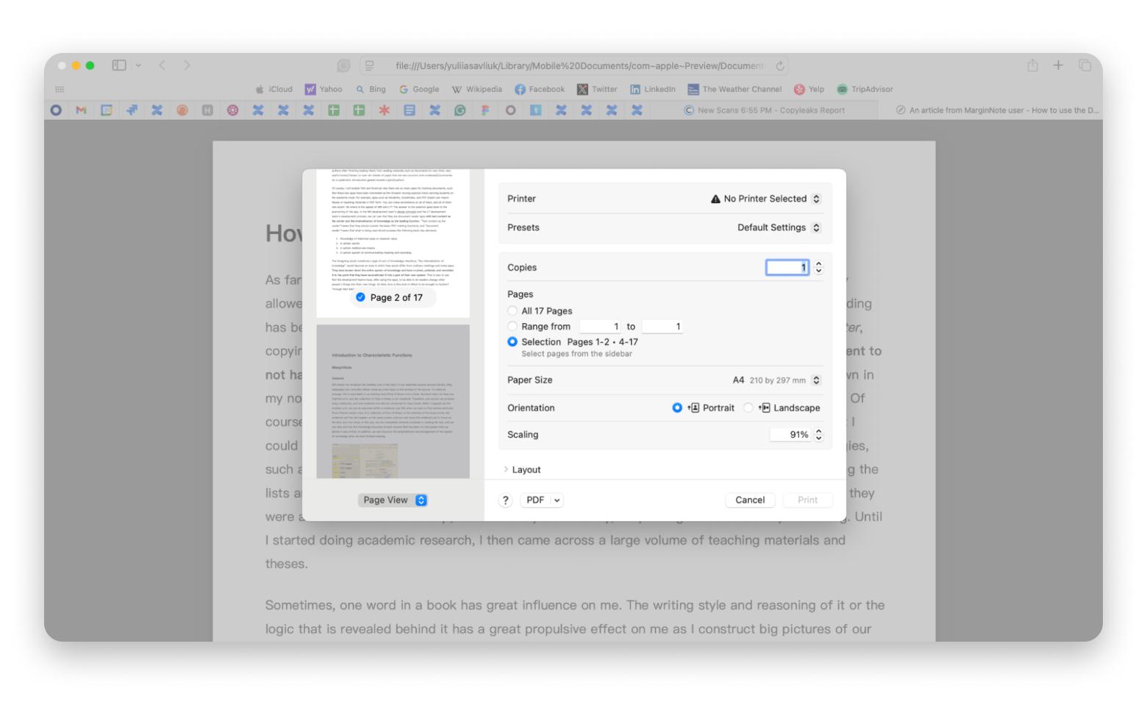Image resolution: width=1147 pixels, height=702 pixels.
Task: Click the reload page icon
Action: [780, 65]
